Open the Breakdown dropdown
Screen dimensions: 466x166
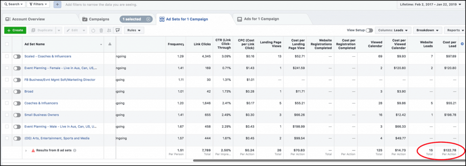427,30
